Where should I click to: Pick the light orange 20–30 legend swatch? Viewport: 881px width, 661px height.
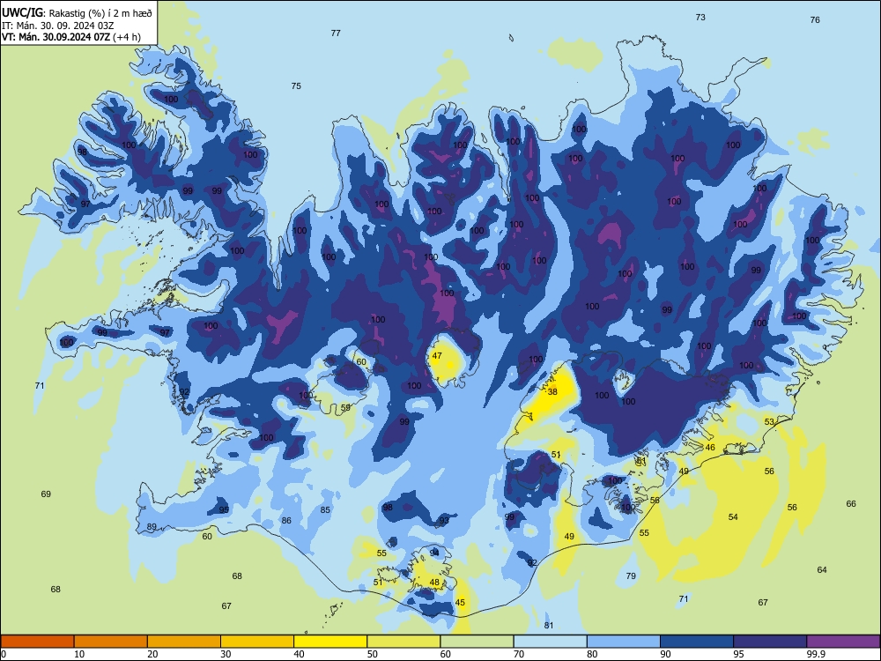point(184,642)
